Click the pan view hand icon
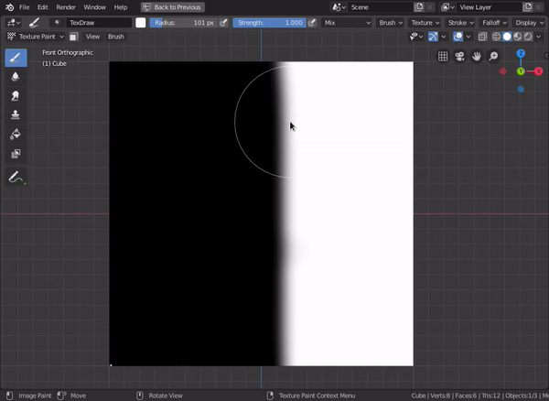The height and width of the screenshot is (401, 549). [x=477, y=57]
